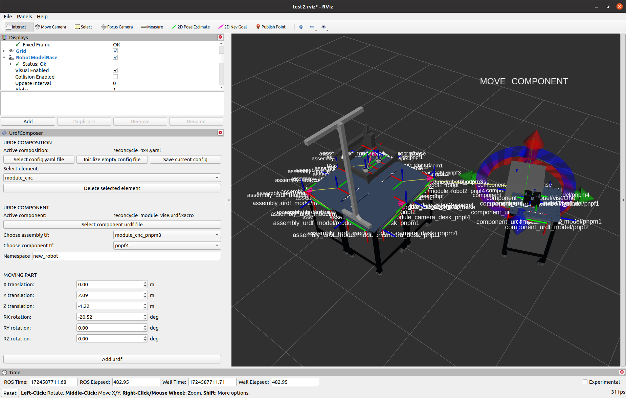This screenshot has width=626, height=398.
Task: Activate the Focus Camera tool
Action: (117, 27)
